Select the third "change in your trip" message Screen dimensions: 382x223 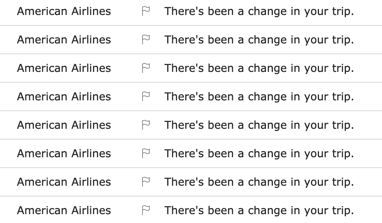point(259,68)
